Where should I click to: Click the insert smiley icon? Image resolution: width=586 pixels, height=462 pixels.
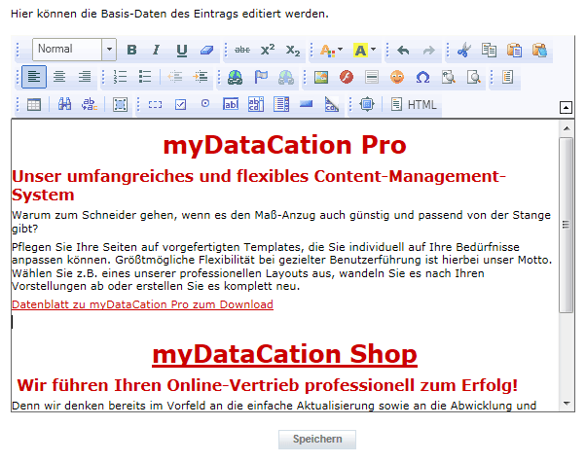[x=397, y=77]
